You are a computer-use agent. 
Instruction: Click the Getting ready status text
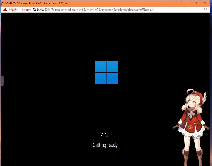105,145
